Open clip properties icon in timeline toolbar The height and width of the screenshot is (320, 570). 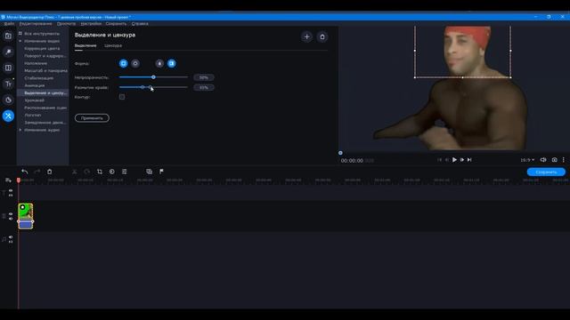tap(125, 172)
